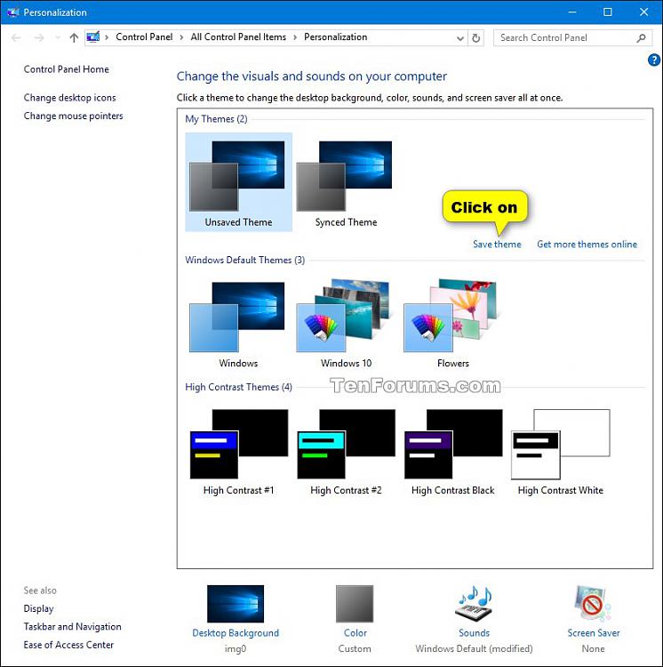This screenshot has width=663, height=667.
Task: Open the Help question mark icon
Action: [654, 60]
